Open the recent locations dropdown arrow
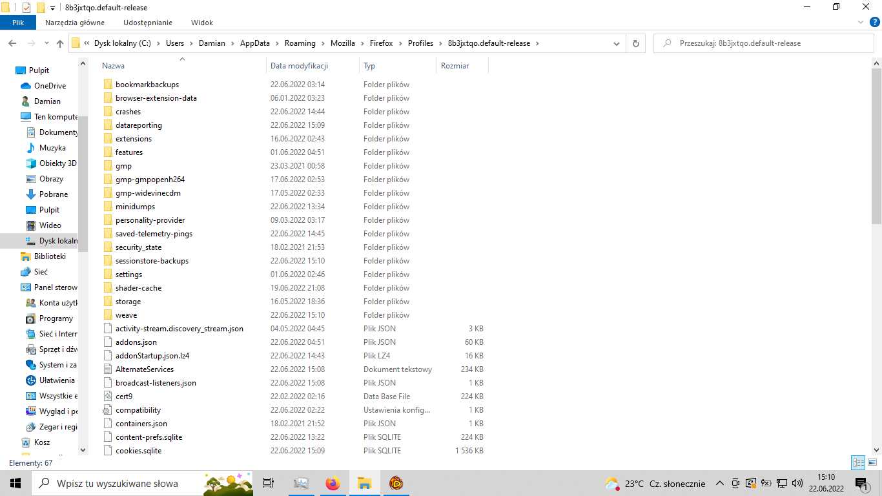Viewport: 882px width, 496px height. (46, 43)
